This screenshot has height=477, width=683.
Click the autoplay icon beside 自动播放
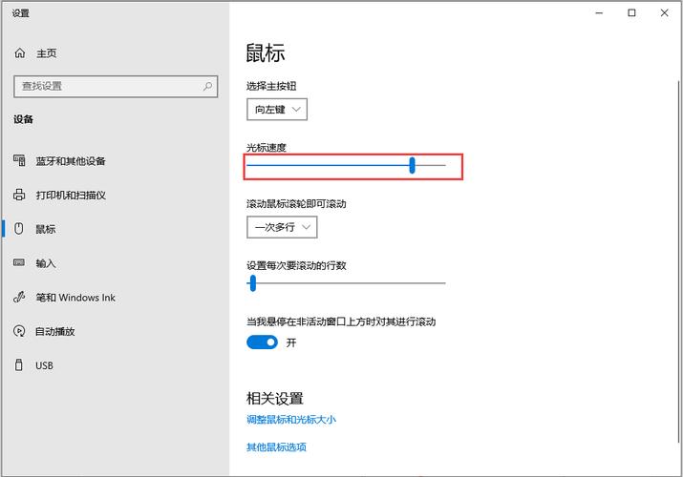pyautogui.click(x=19, y=331)
